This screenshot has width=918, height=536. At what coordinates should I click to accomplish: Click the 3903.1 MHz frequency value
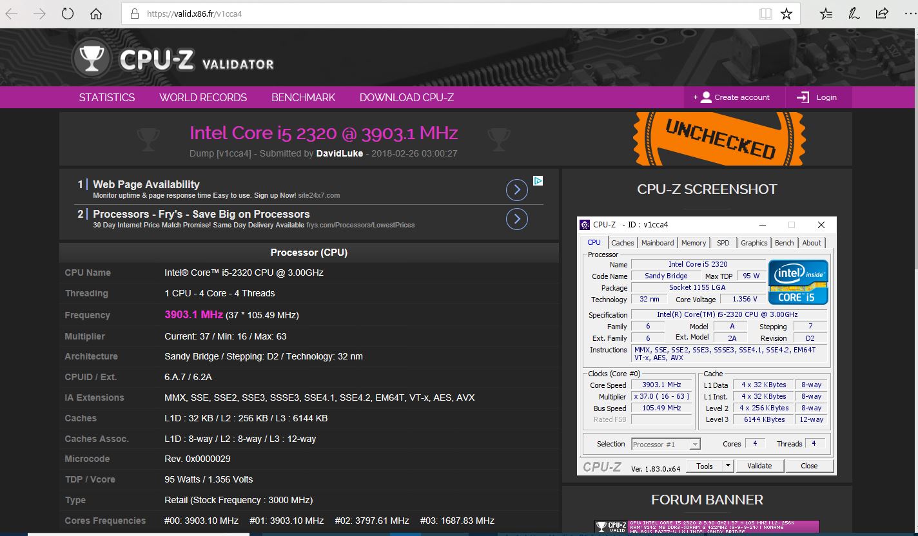click(193, 314)
